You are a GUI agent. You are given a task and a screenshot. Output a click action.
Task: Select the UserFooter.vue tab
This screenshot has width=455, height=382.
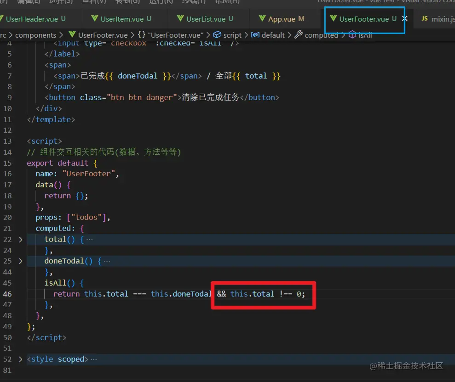click(364, 19)
